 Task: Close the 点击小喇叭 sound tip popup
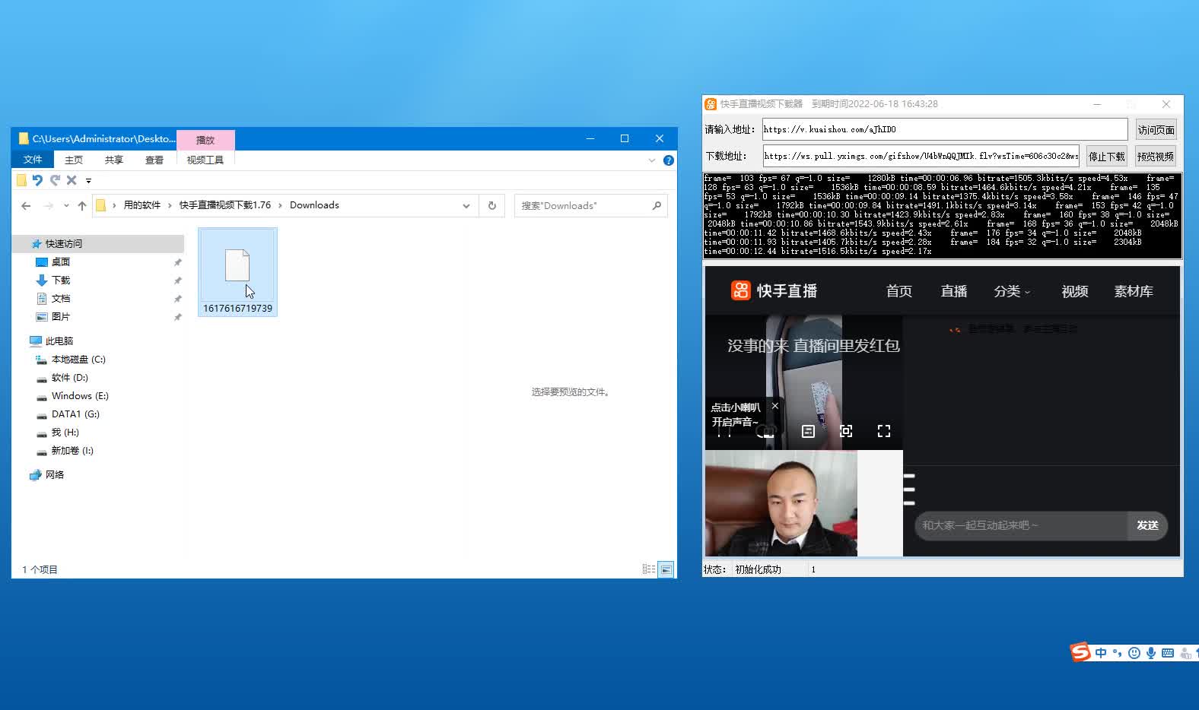pos(774,406)
